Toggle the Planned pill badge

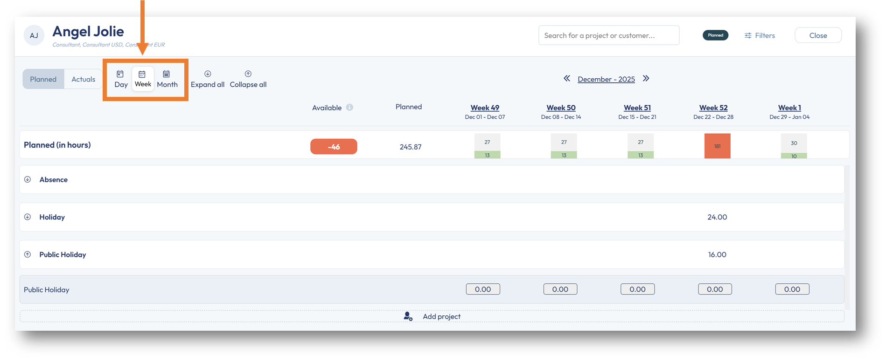(715, 35)
